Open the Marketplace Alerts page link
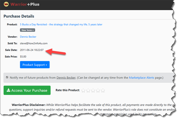180x121 pixels. click(x=142, y=78)
